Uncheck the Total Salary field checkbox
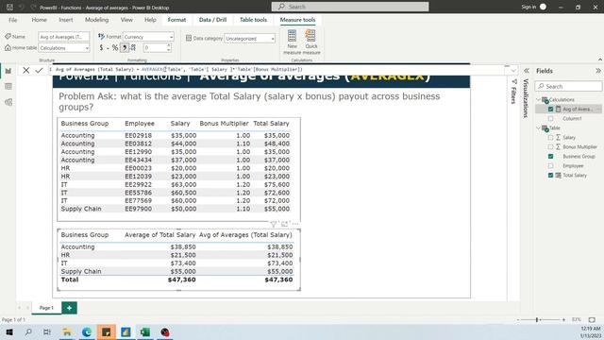This screenshot has height=340, width=604. click(x=550, y=175)
